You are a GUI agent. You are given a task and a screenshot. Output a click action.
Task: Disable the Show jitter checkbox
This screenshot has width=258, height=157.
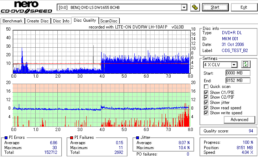pyautogui.click(x=206, y=103)
